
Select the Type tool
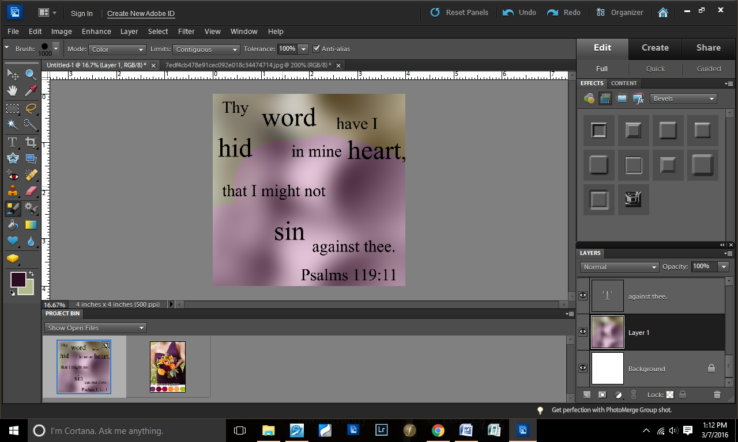coord(12,142)
